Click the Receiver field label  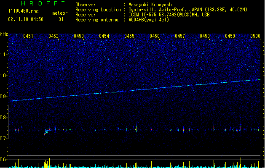tap(86, 15)
